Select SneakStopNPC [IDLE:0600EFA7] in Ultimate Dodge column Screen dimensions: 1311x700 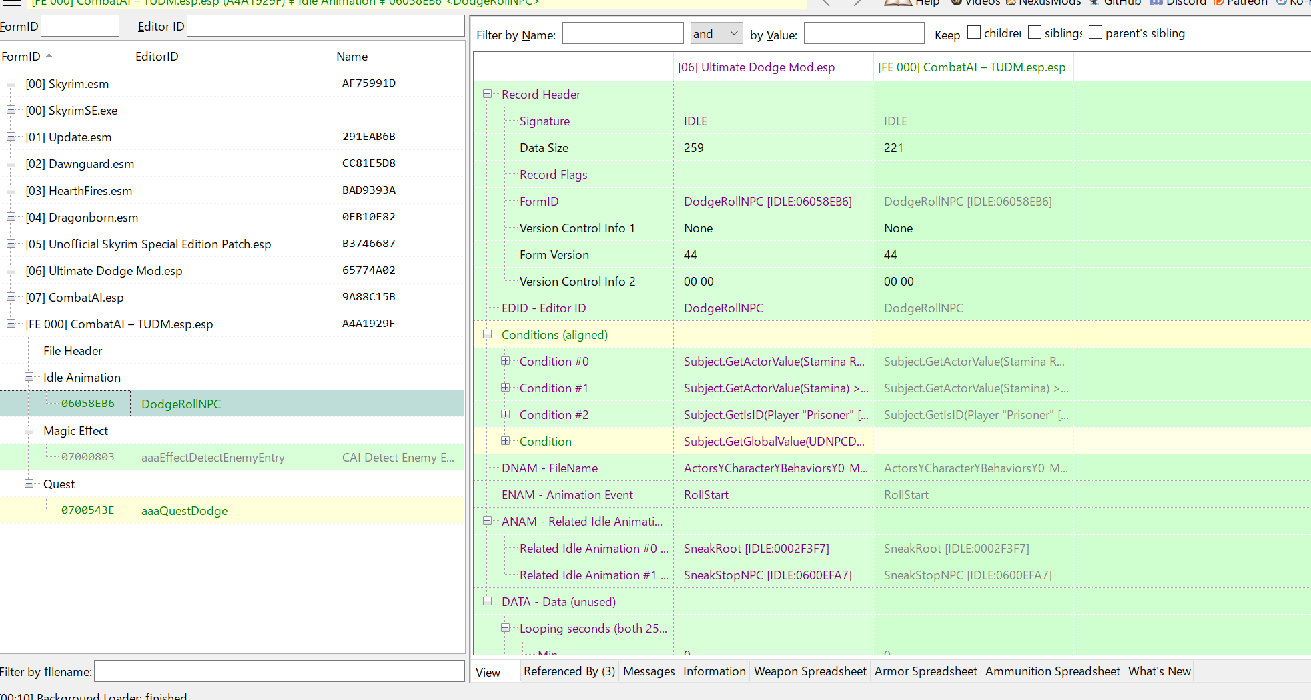767,575
